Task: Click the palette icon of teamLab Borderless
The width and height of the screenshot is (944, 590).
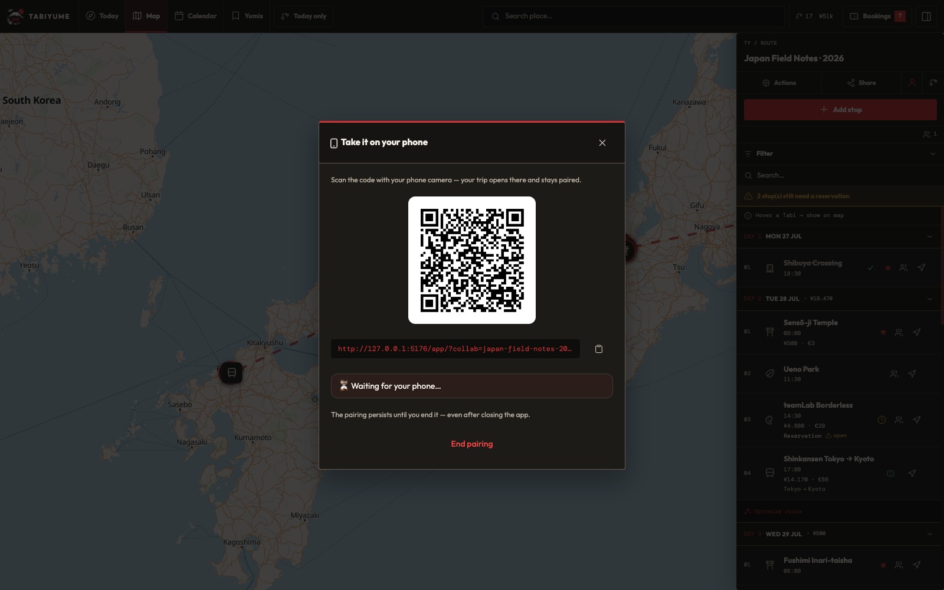Action: pyautogui.click(x=770, y=420)
